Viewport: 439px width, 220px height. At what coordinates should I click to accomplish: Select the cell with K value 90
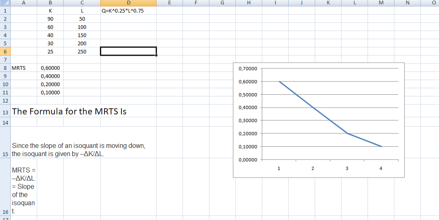pyautogui.click(x=50, y=19)
